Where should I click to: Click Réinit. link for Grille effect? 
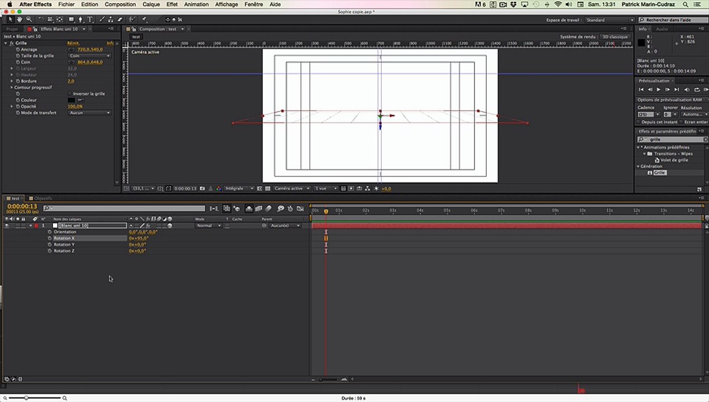coord(73,43)
